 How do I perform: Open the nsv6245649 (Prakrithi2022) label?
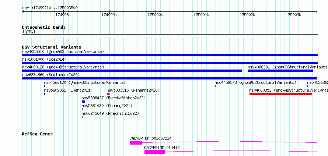(110, 113)
